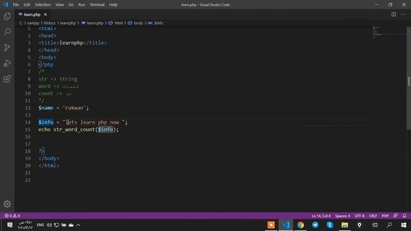Open Google Chrome from taskbar

point(301,225)
